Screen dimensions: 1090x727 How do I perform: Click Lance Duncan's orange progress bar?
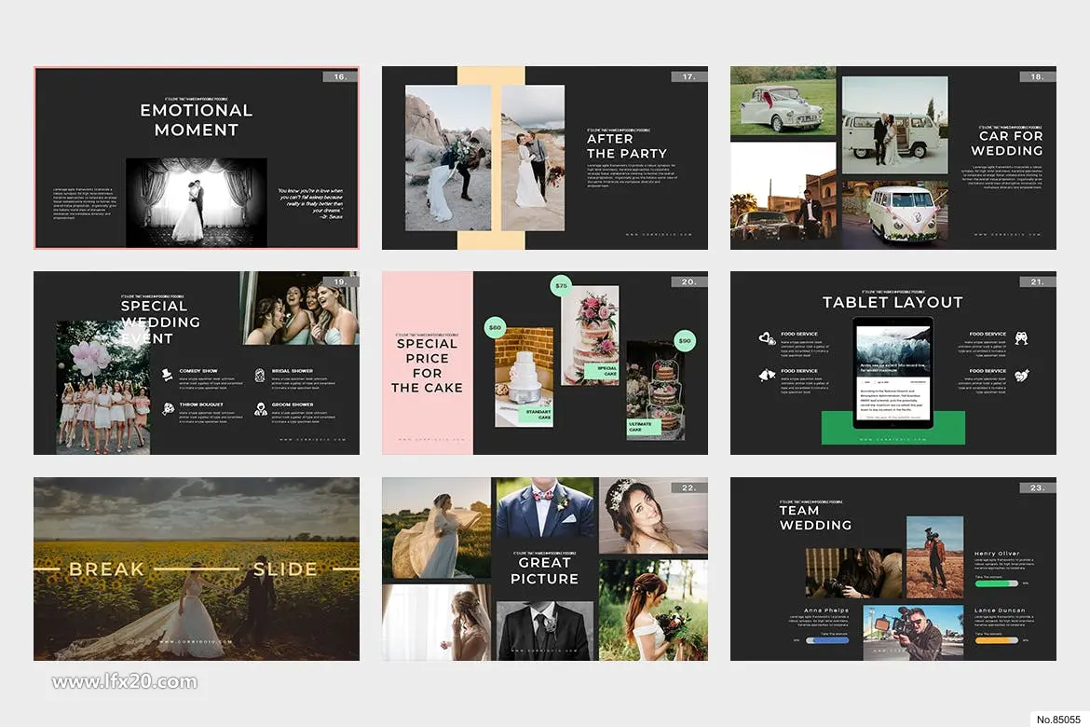(x=996, y=640)
